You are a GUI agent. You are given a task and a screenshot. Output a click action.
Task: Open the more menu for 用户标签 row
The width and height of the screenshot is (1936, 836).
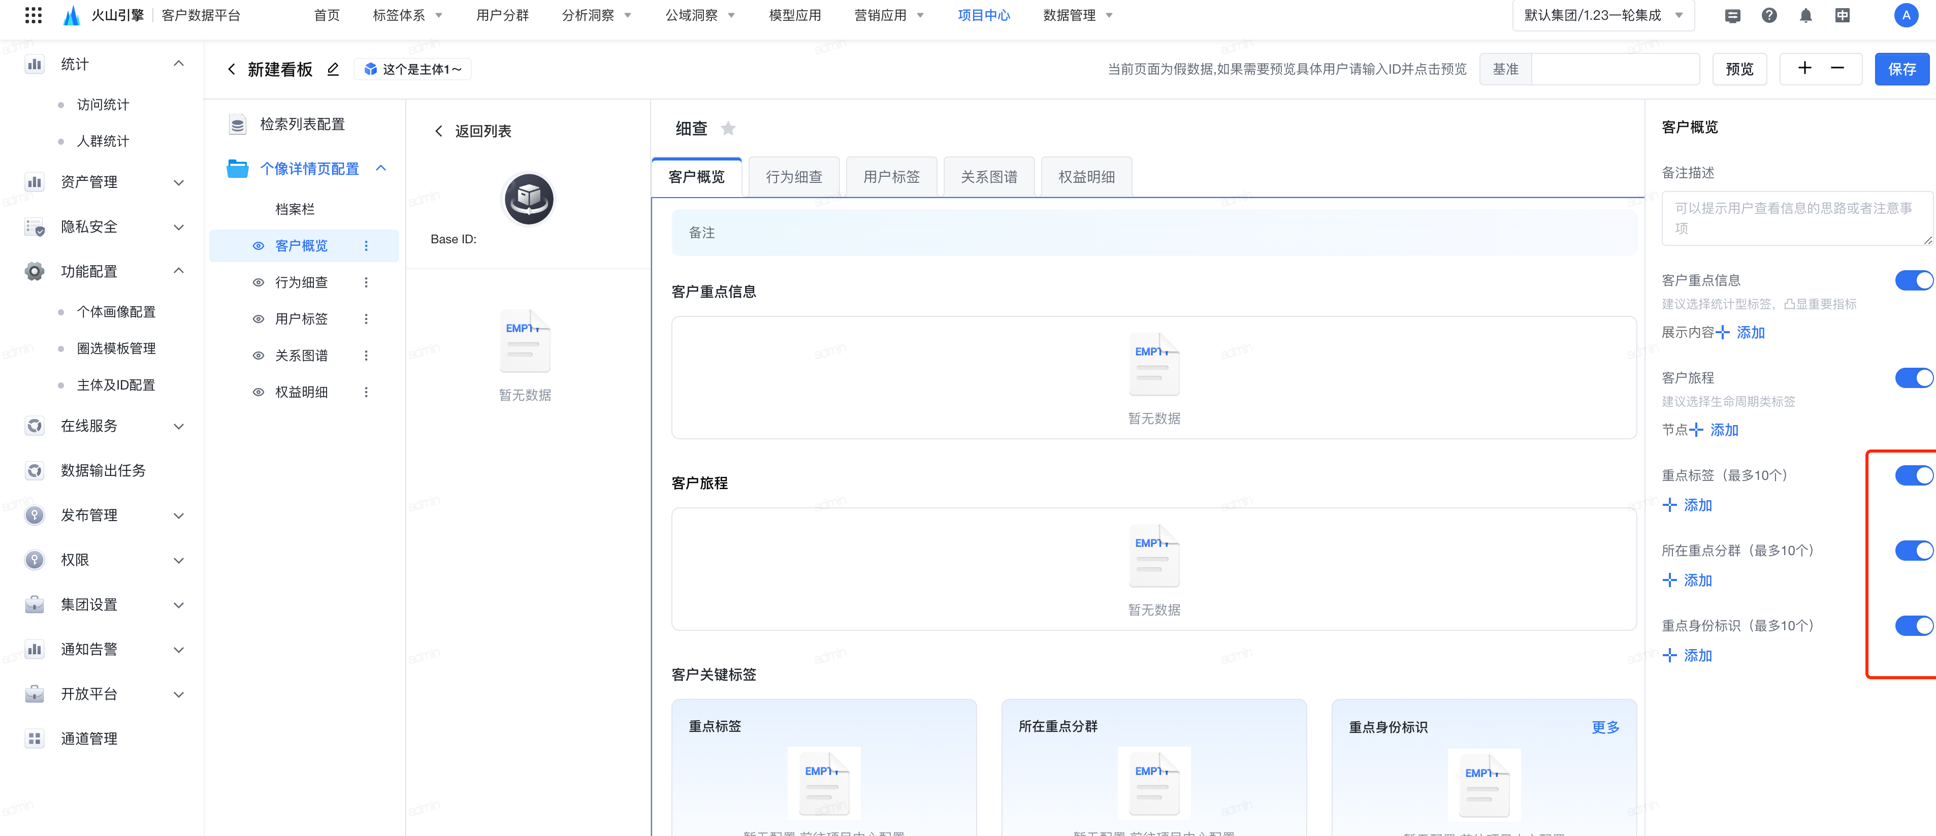point(366,319)
